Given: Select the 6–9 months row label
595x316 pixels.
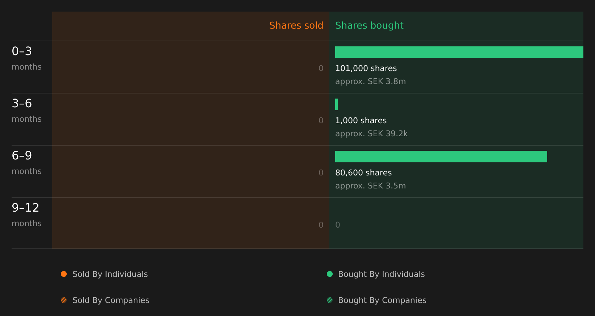Looking at the screenshot, I should tap(26, 163).
